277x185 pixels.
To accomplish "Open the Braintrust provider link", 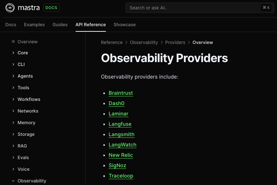I will coord(121,93).
